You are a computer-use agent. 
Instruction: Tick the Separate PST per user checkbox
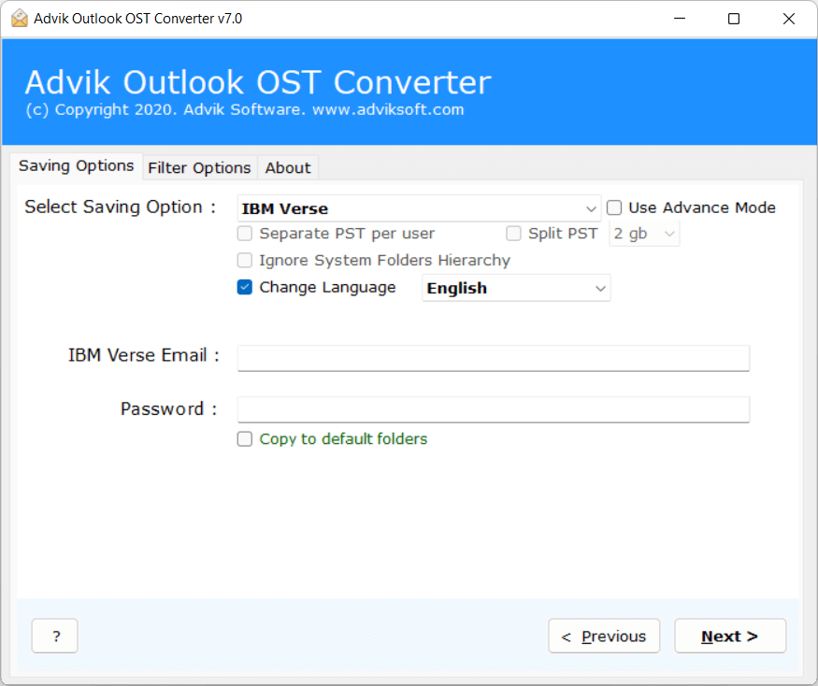click(245, 234)
